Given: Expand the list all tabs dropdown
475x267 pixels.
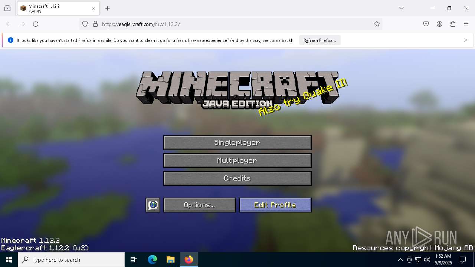Looking at the screenshot, I should (402, 8).
